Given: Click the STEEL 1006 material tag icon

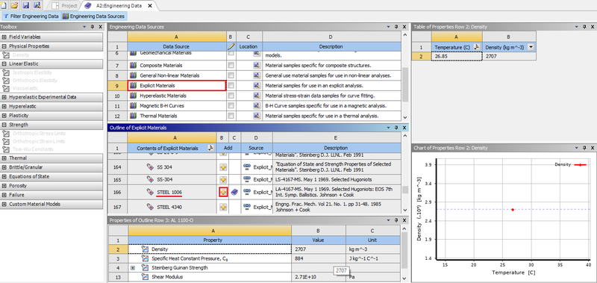Looking at the screenshot, I should click(151, 193).
